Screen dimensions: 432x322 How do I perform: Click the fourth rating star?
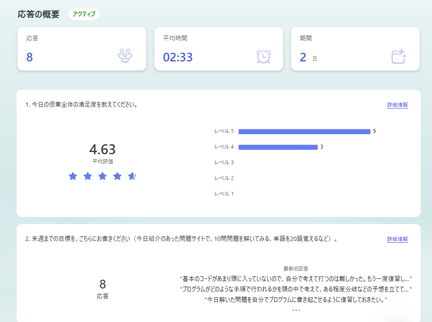(x=117, y=176)
